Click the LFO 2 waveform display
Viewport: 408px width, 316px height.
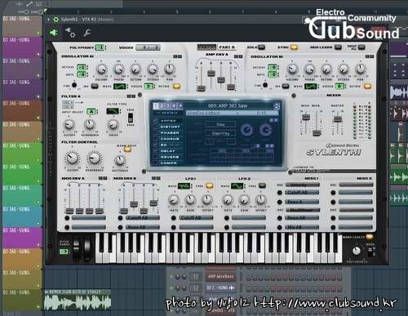(x=237, y=186)
